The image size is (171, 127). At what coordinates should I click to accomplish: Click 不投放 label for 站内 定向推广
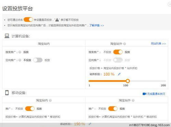coord(27,60)
